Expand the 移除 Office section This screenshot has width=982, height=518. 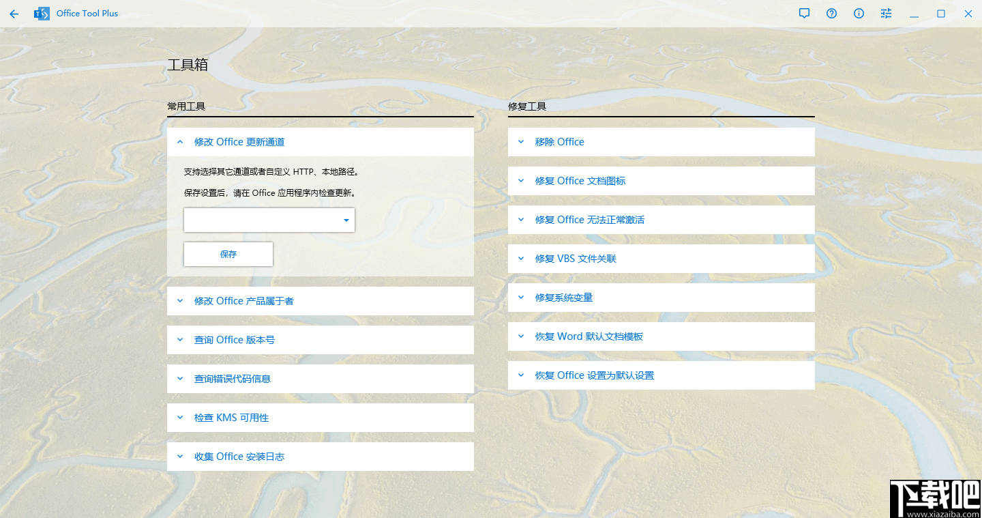point(521,141)
